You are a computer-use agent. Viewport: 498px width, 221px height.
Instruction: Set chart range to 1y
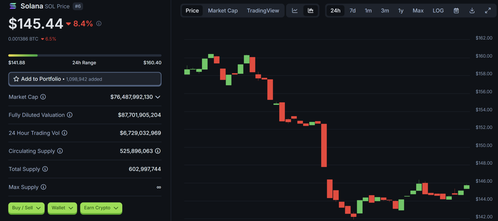coord(401,11)
